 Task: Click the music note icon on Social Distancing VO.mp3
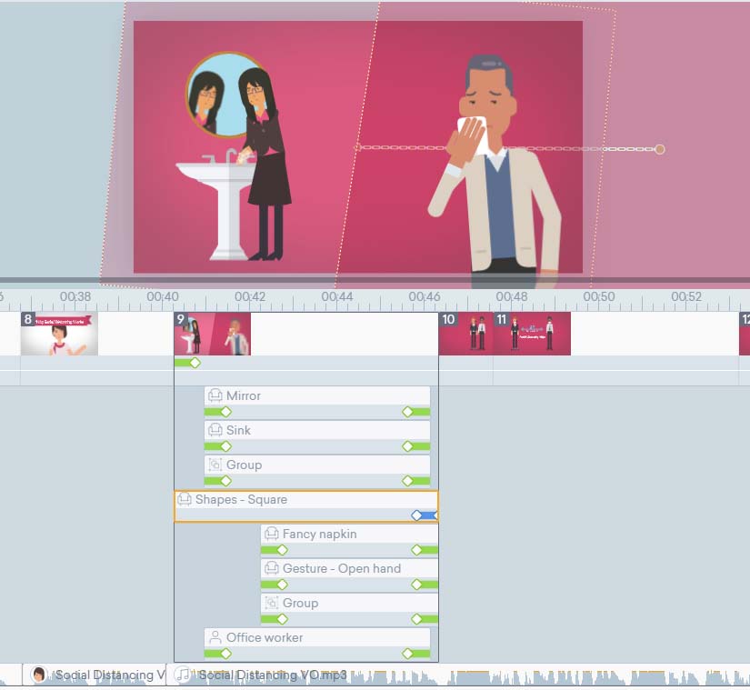[183, 675]
